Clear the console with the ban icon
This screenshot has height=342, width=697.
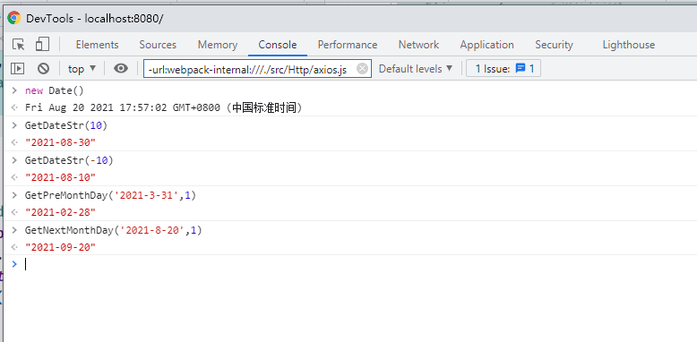(43, 68)
